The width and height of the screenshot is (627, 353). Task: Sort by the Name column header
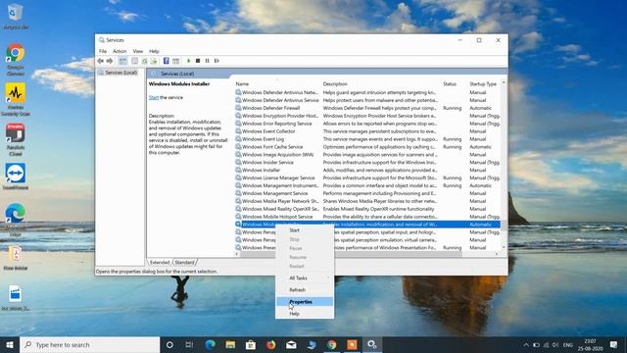coord(242,84)
